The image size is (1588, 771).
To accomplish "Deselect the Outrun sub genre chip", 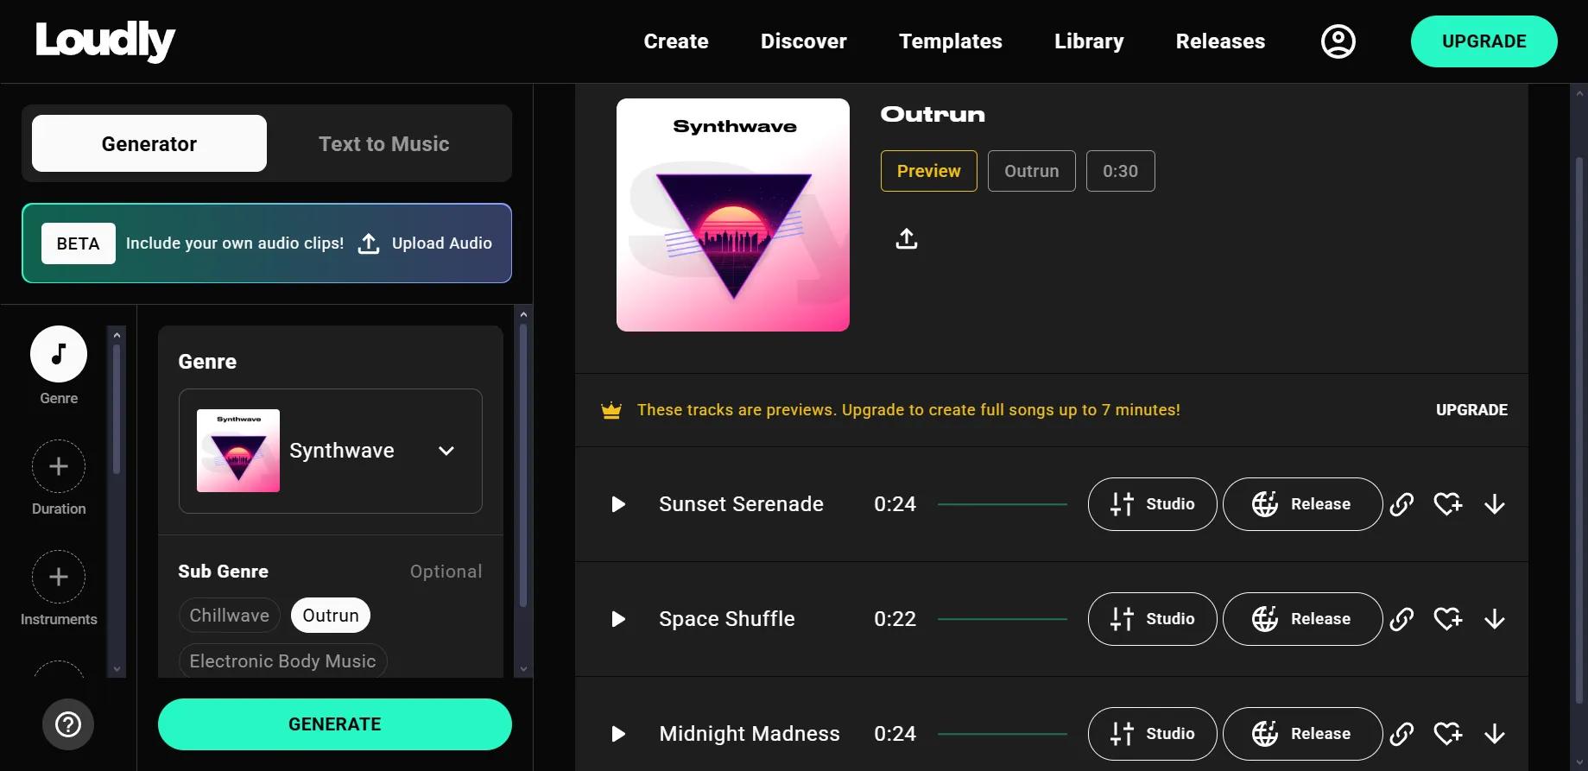I will [x=331, y=616].
